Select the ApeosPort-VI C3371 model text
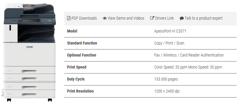 [x=170, y=31]
